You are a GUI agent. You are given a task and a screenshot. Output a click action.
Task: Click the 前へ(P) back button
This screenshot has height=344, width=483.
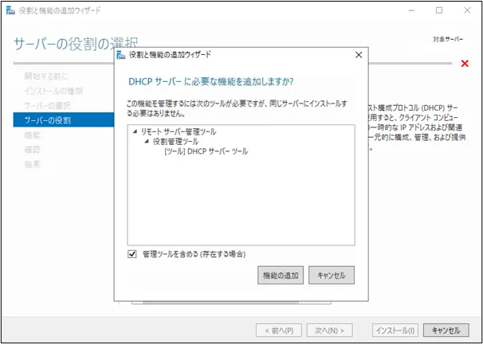[279, 330]
